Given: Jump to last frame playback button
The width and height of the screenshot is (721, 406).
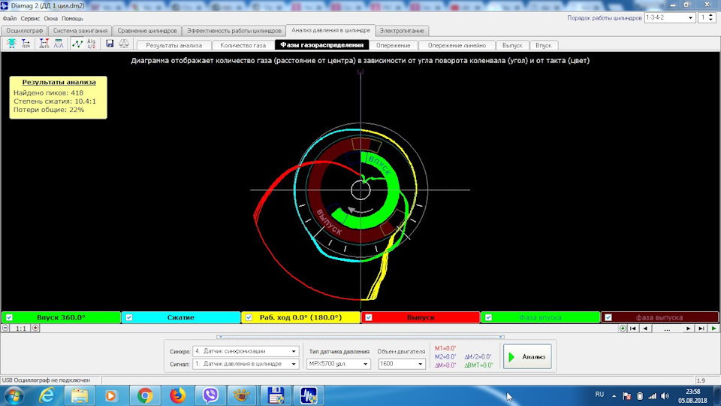Looking at the screenshot, I should coord(701,329).
